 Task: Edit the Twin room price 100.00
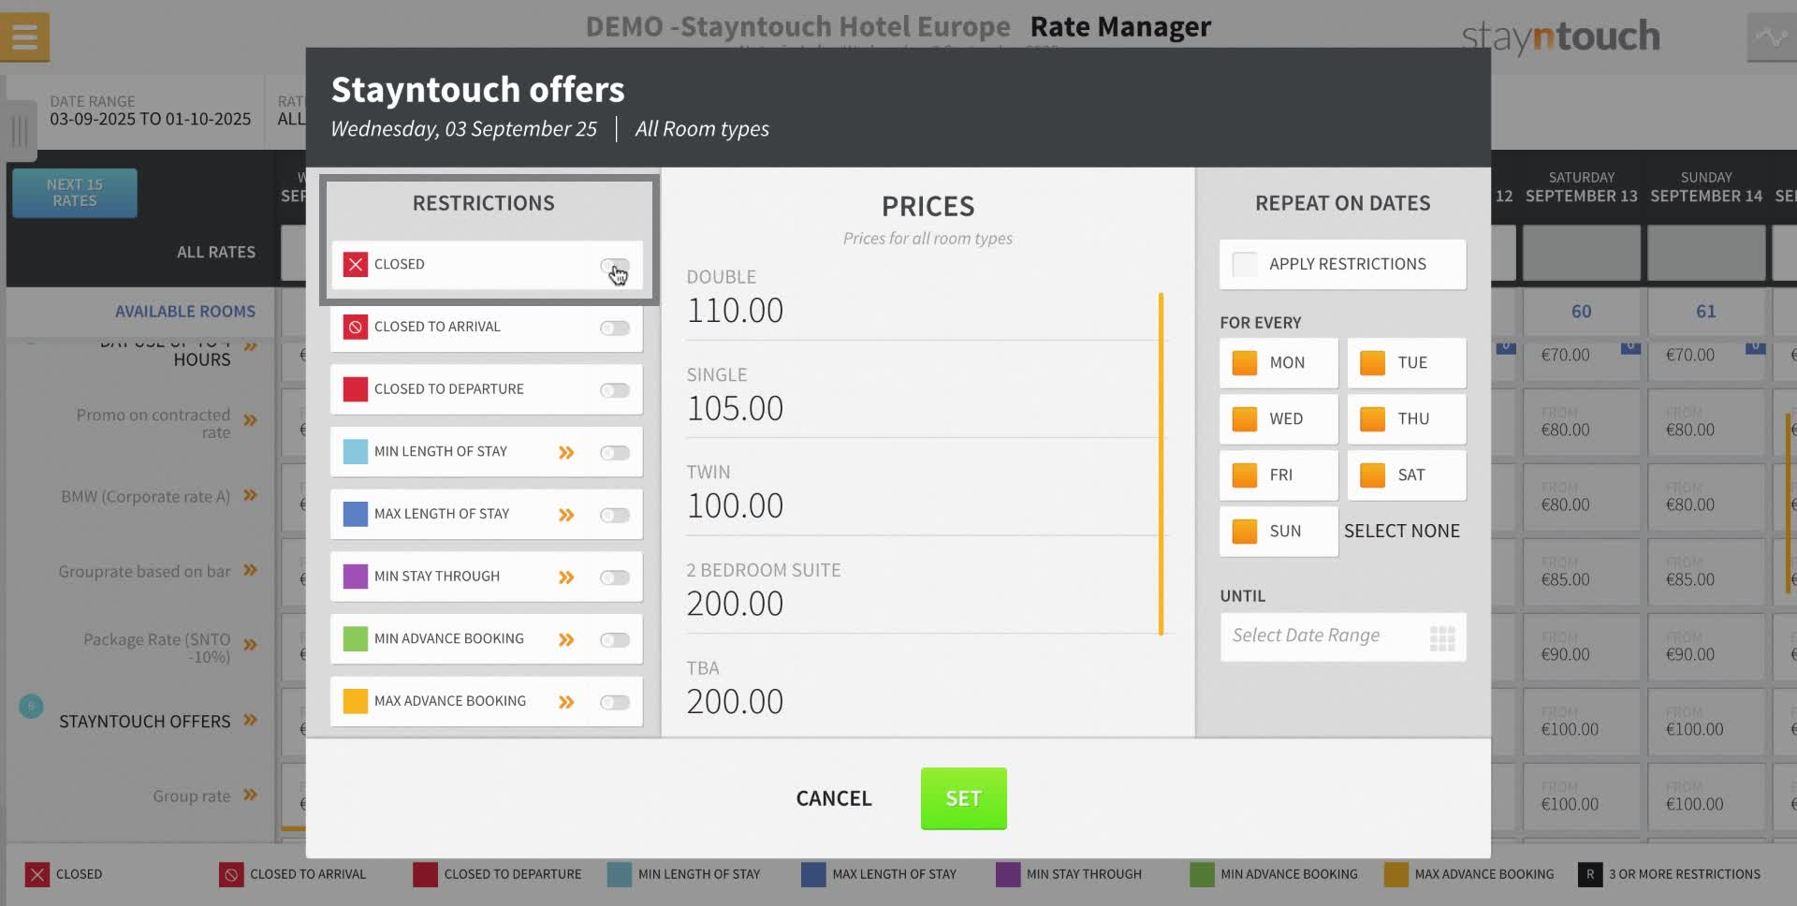coord(735,506)
